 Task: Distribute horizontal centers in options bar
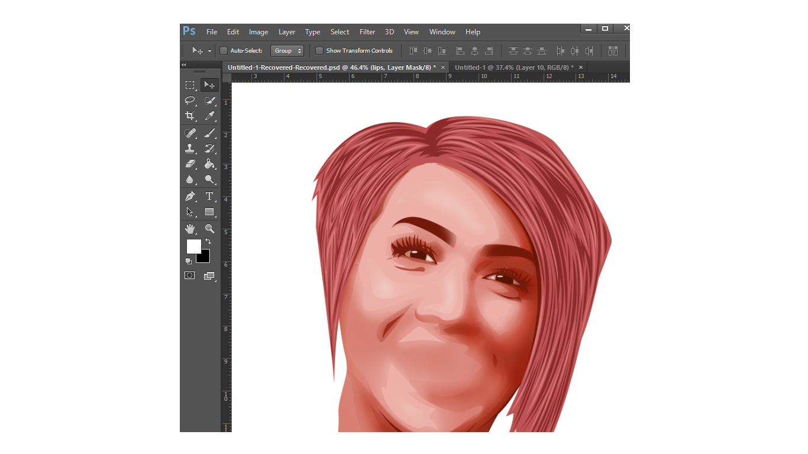click(574, 51)
